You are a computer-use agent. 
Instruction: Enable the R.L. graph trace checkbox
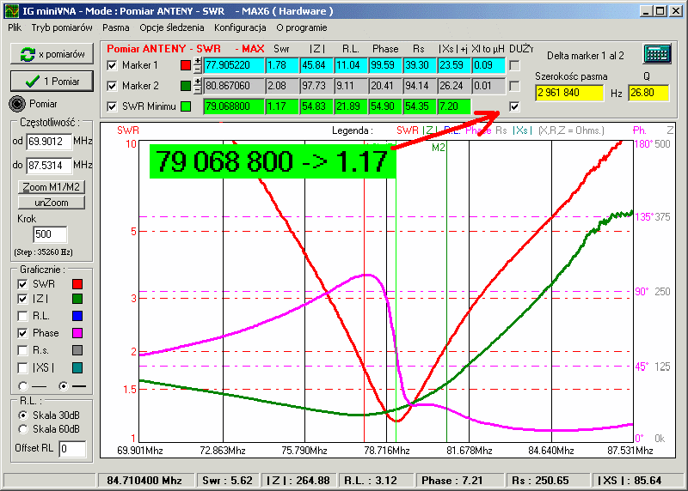pyautogui.click(x=23, y=316)
